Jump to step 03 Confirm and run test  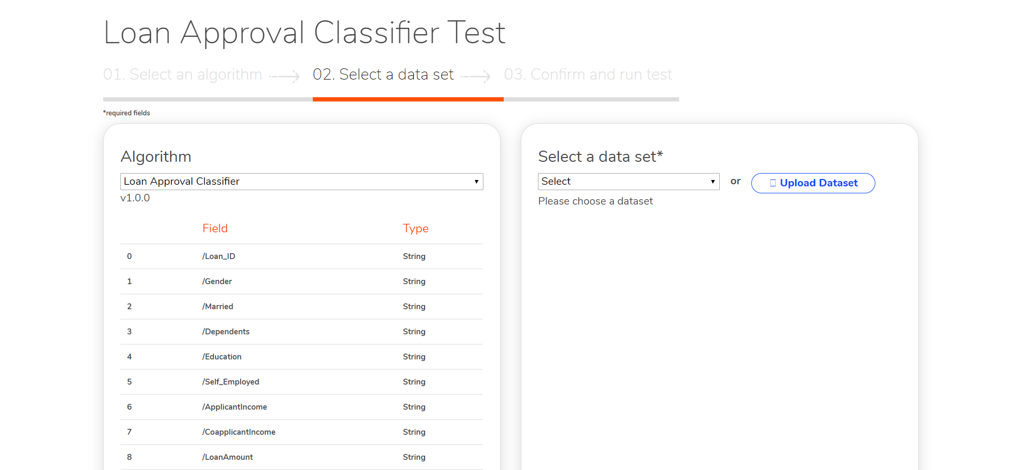(x=588, y=74)
